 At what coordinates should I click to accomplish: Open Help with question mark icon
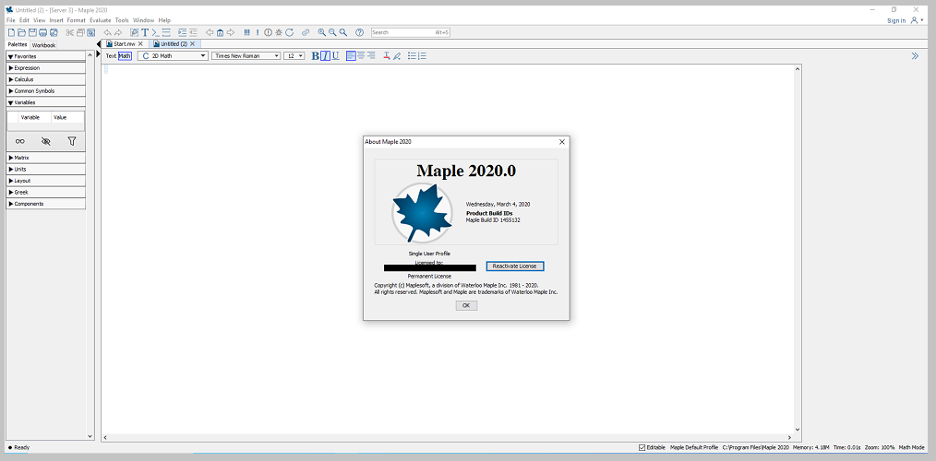click(x=359, y=32)
